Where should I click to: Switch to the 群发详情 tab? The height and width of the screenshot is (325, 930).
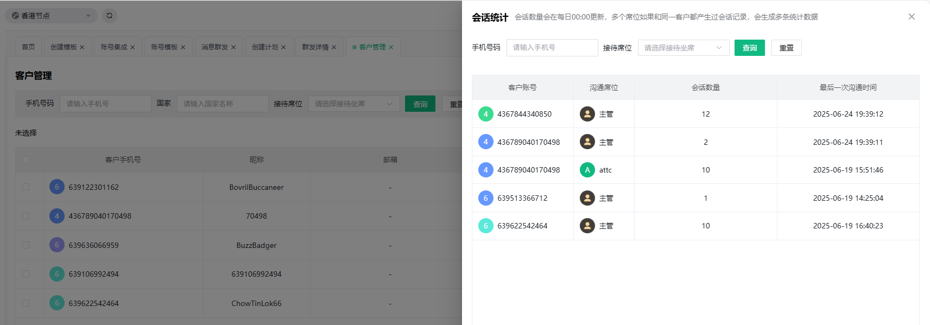[315, 47]
